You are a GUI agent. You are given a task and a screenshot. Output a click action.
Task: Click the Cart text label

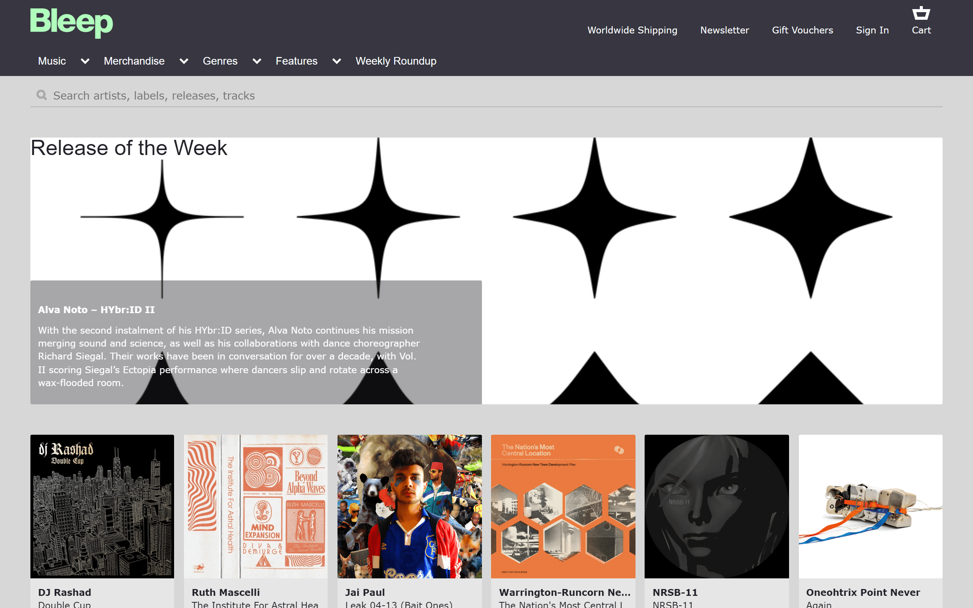click(921, 30)
